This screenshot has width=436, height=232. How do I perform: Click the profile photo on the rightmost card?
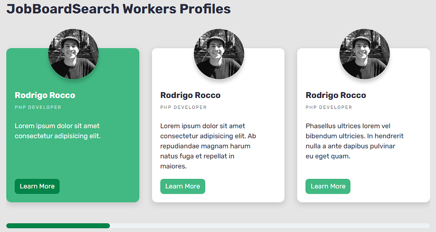364,54
